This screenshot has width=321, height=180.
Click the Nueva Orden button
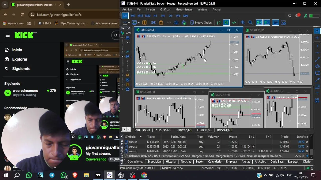coord(201,23)
